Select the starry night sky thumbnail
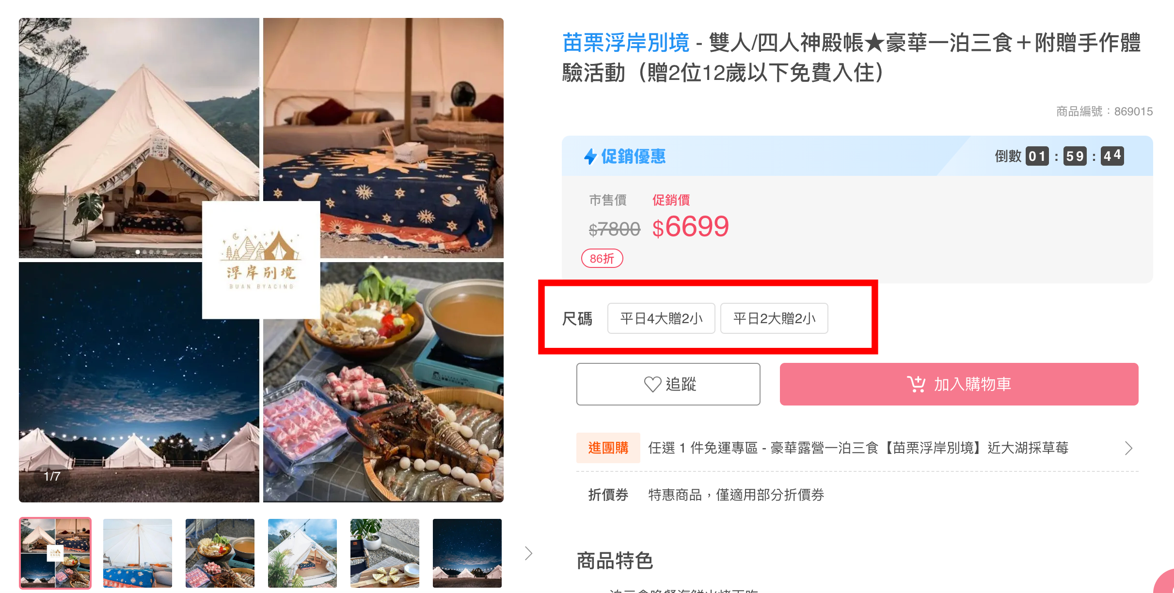The width and height of the screenshot is (1174, 593). (467, 553)
